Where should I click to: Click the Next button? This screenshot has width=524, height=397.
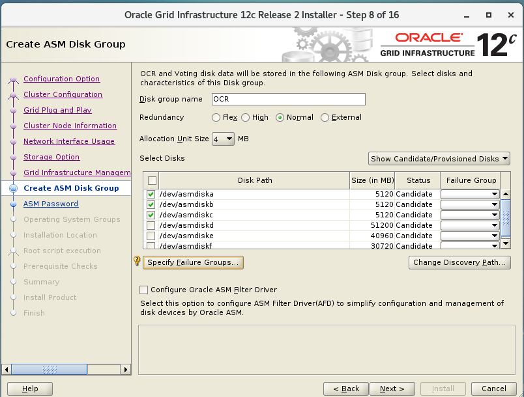[392, 389]
